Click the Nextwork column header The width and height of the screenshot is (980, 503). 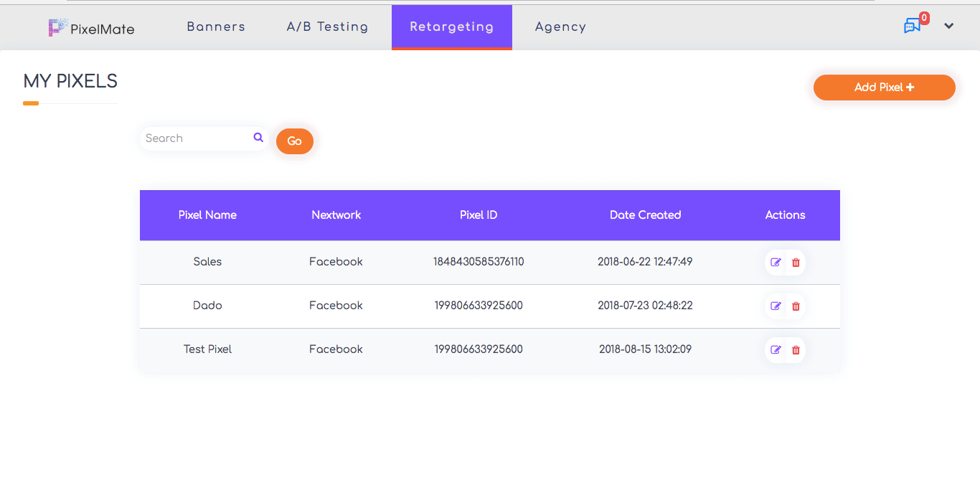(x=336, y=215)
